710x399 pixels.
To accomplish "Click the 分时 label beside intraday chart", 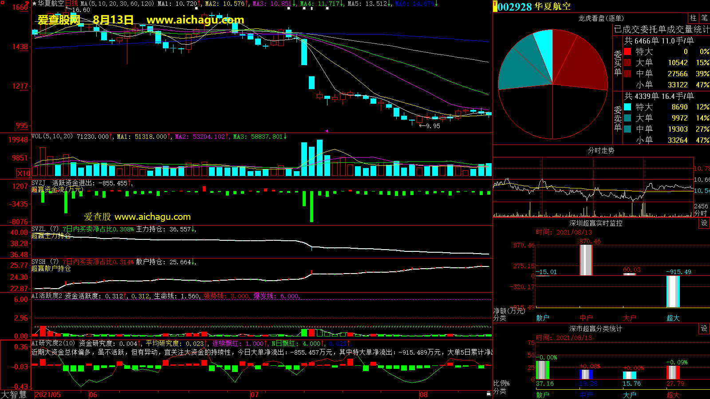I will pos(700,213).
